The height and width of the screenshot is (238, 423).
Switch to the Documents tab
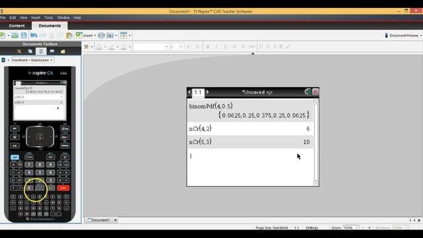50,26
